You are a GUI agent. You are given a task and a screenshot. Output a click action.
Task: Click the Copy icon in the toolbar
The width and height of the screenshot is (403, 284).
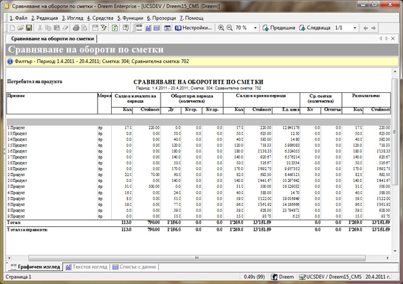click(48, 28)
